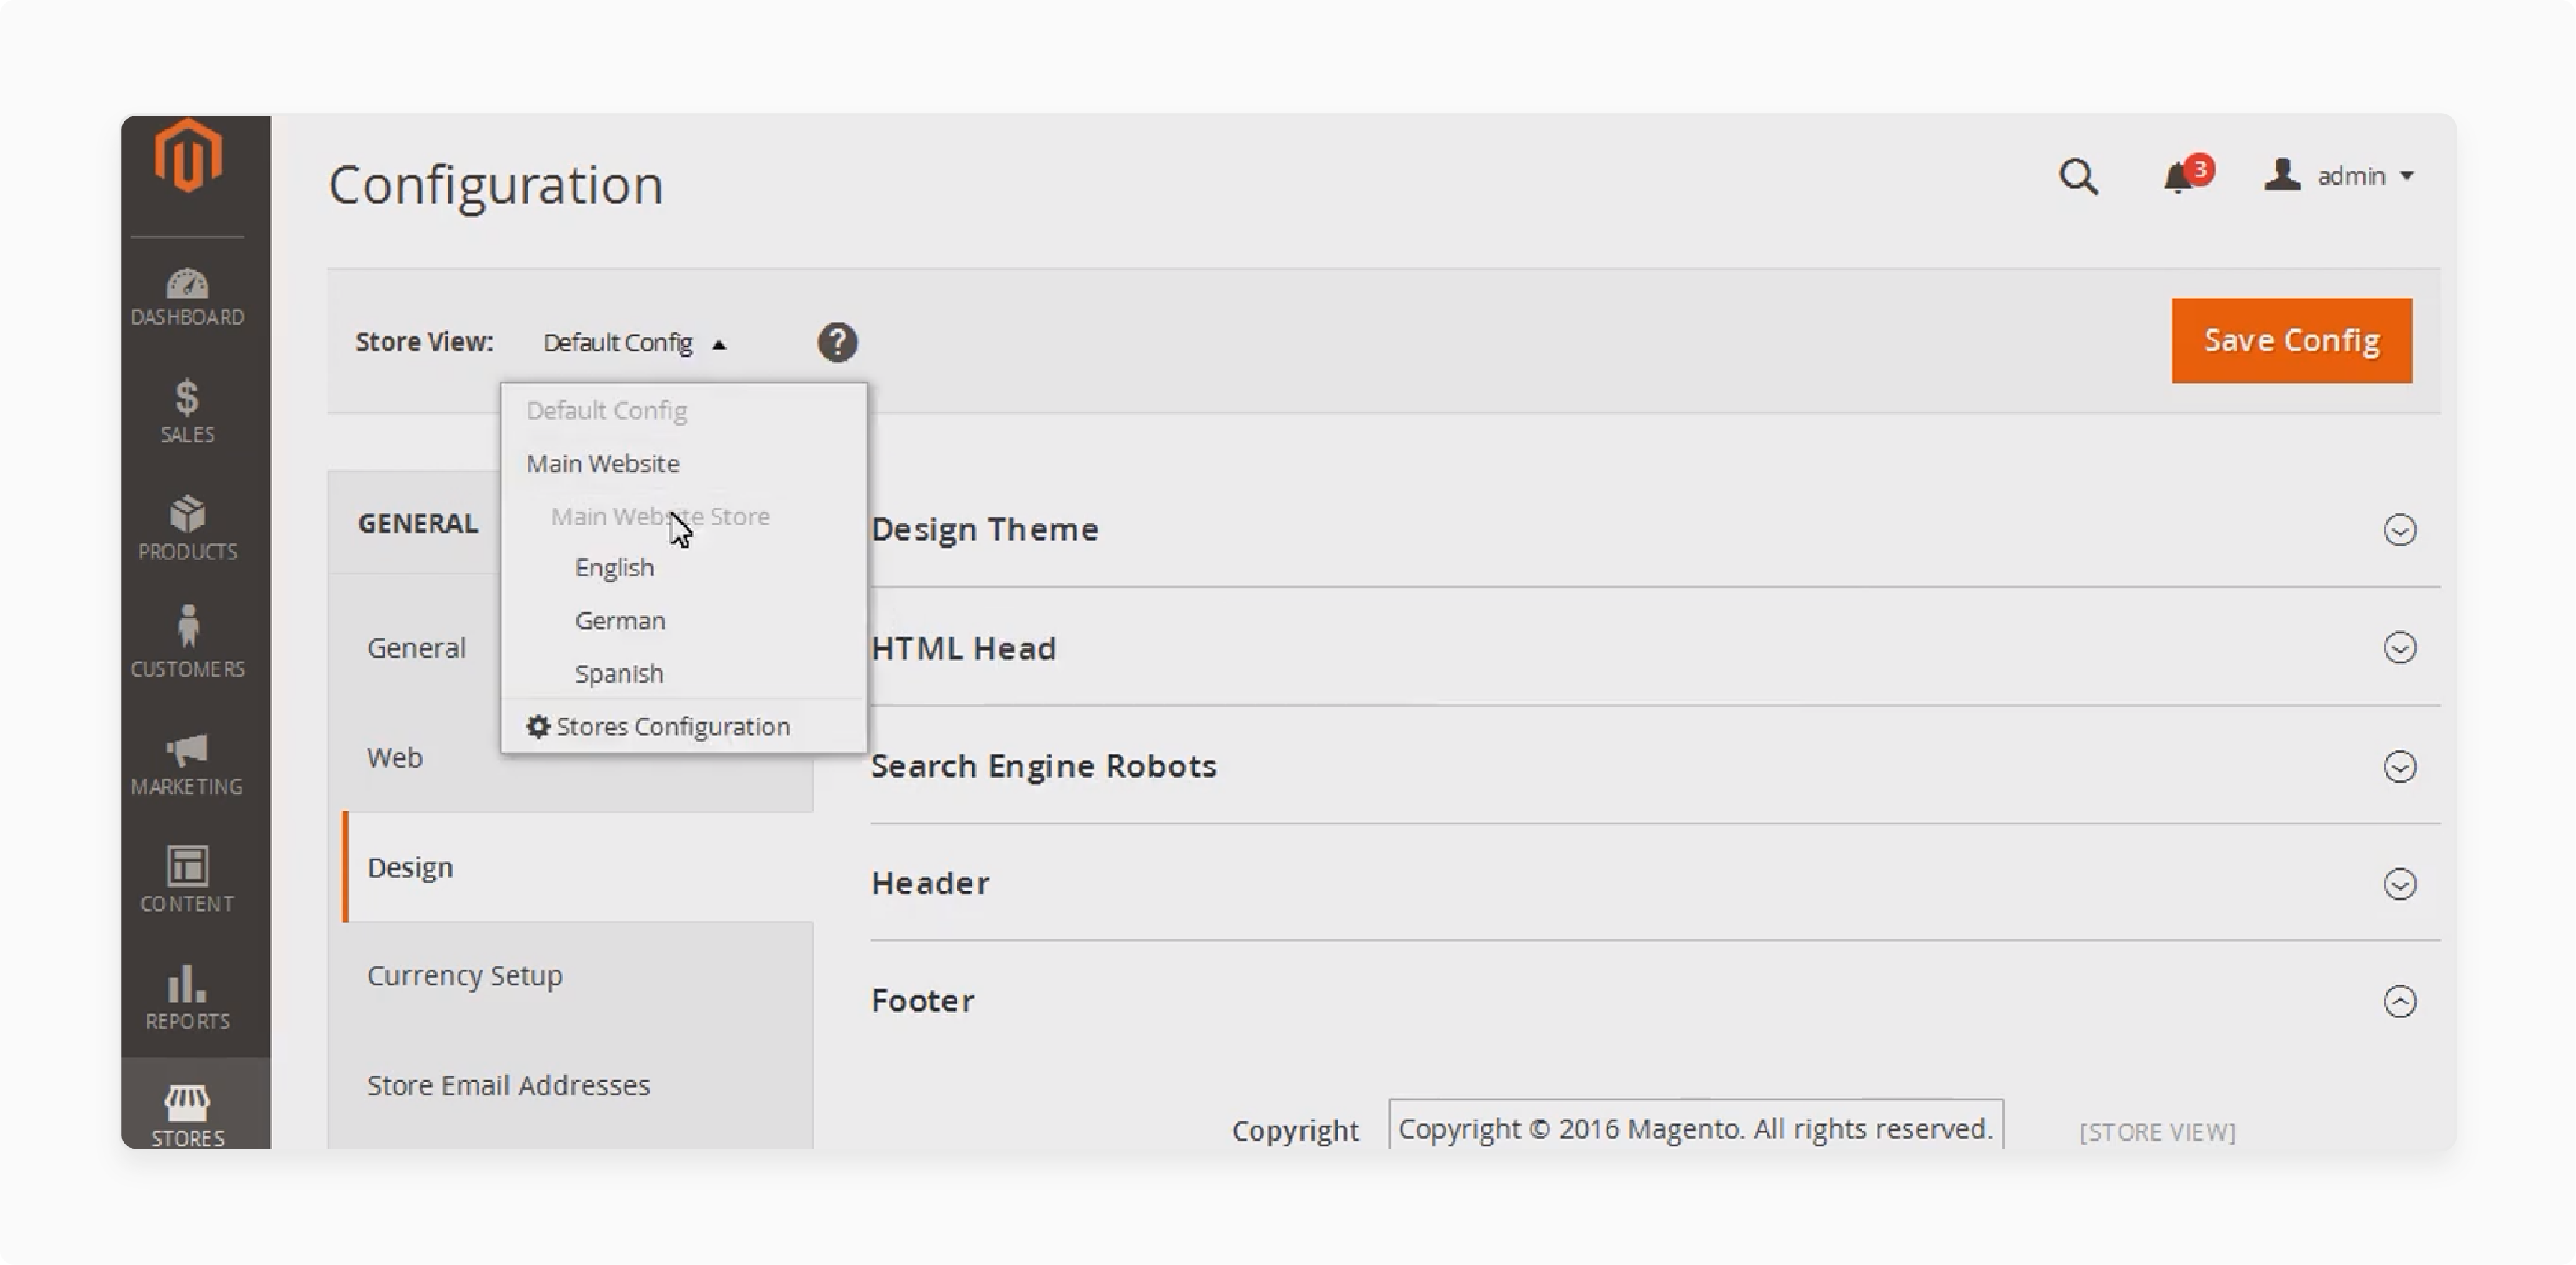Click the Stores Configuration gear icon
This screenshot has height=1265, width=2576.
click(538, 726)
